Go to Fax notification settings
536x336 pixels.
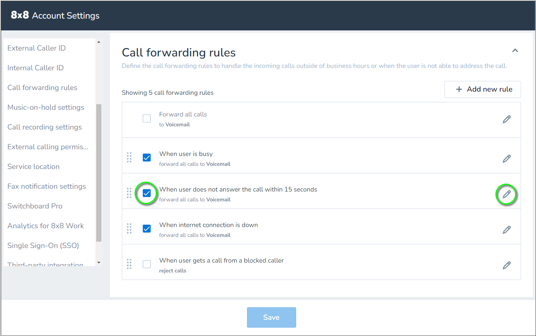click(x=47, y=186)
